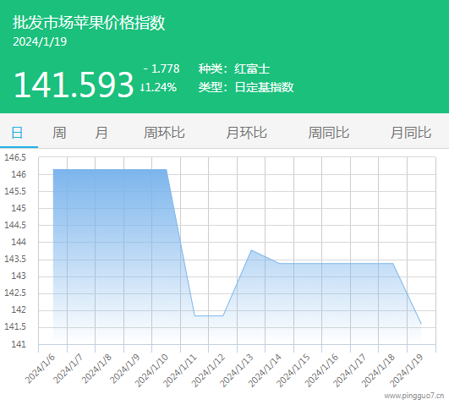449x405 pixels.
Task: Click the -1.778 change value
Action: click(x=162, y=68)
